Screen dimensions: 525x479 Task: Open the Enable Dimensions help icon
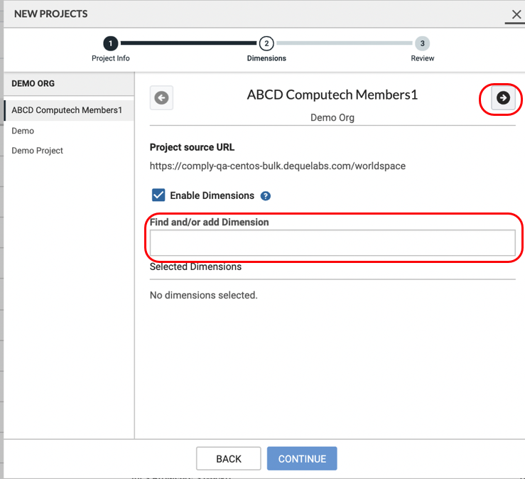pyautogui.click(x=266, y=196)
